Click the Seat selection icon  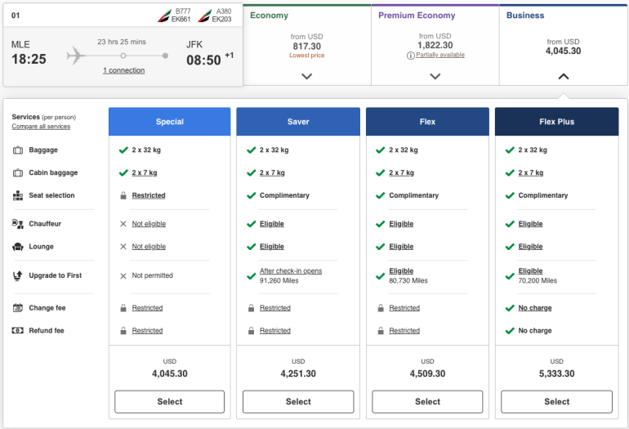click(x=18, y=196)
